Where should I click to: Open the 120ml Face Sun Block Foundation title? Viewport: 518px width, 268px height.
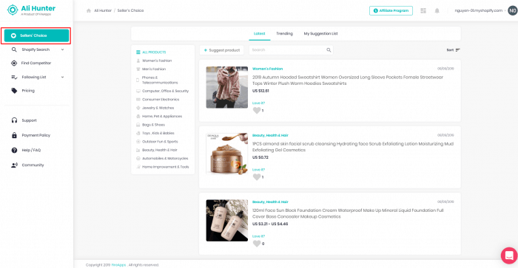tap(348, 213)
